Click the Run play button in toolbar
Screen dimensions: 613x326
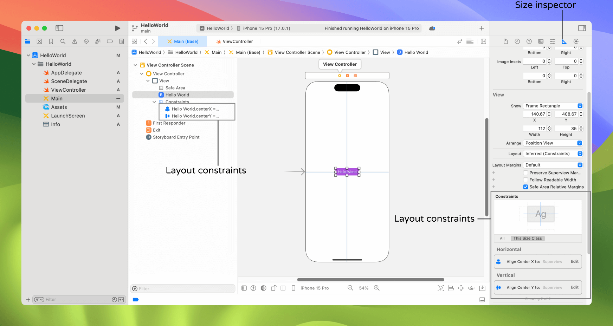click(x=117, y=28)
